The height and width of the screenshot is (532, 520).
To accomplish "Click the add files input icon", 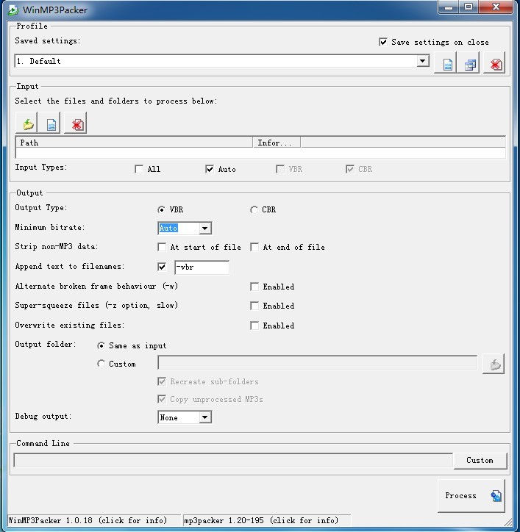I will tap(51, 123).
